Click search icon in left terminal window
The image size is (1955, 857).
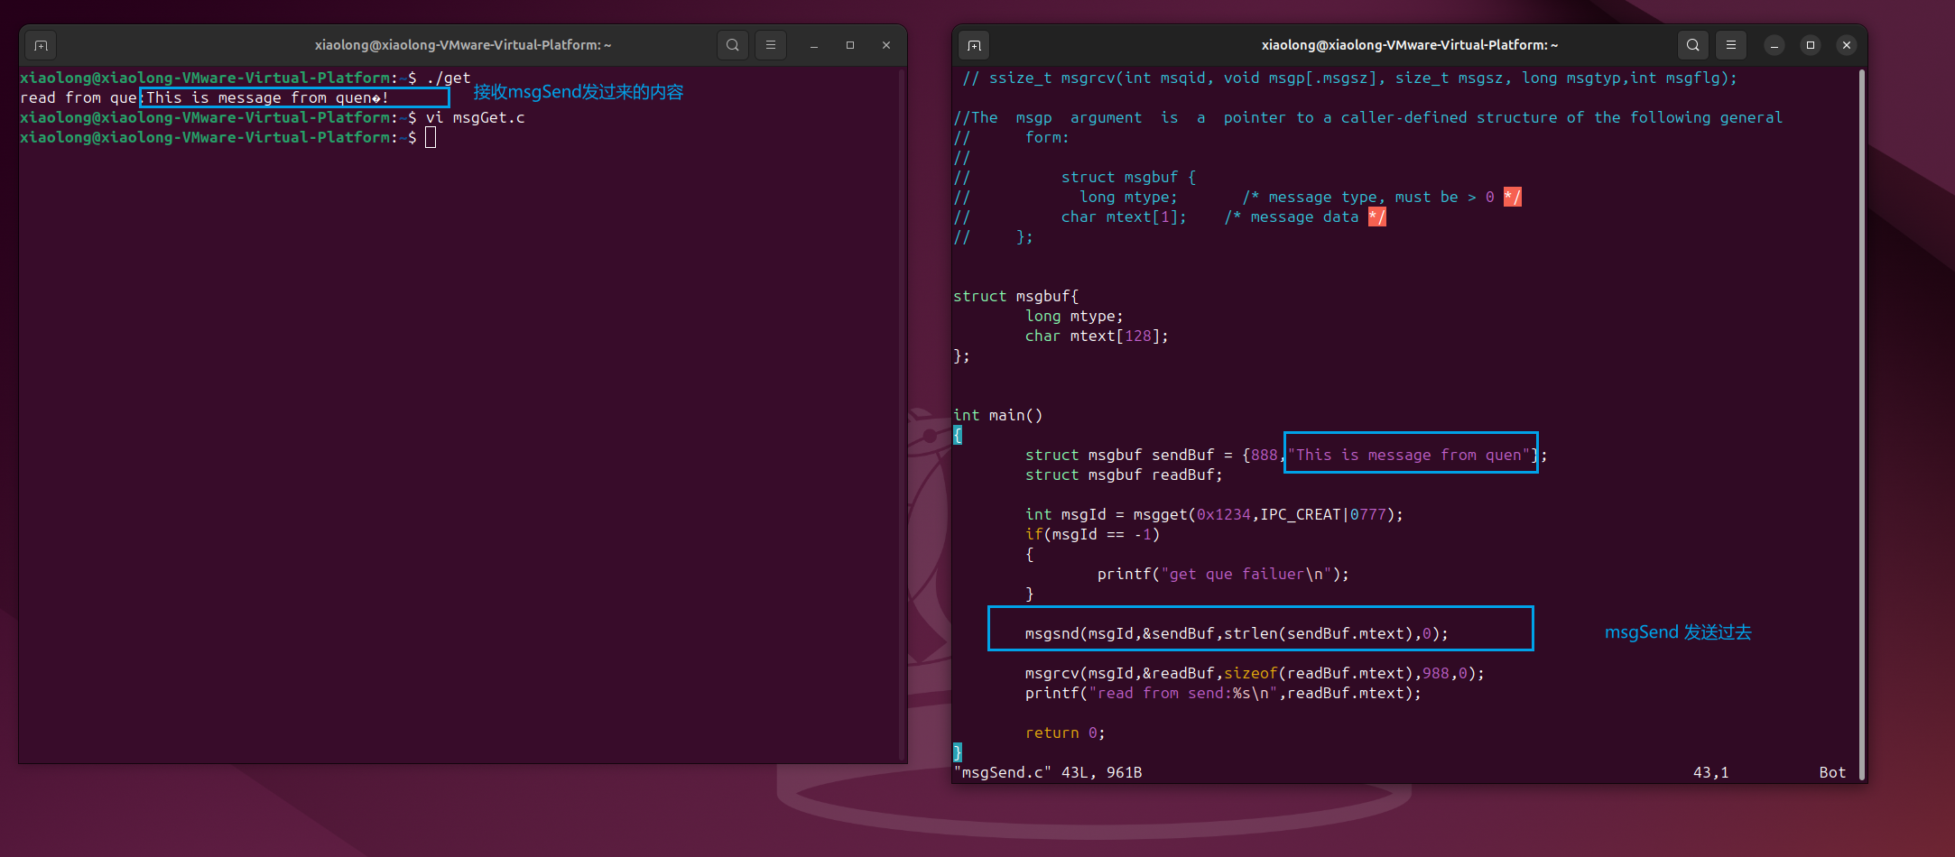(733, 45)
